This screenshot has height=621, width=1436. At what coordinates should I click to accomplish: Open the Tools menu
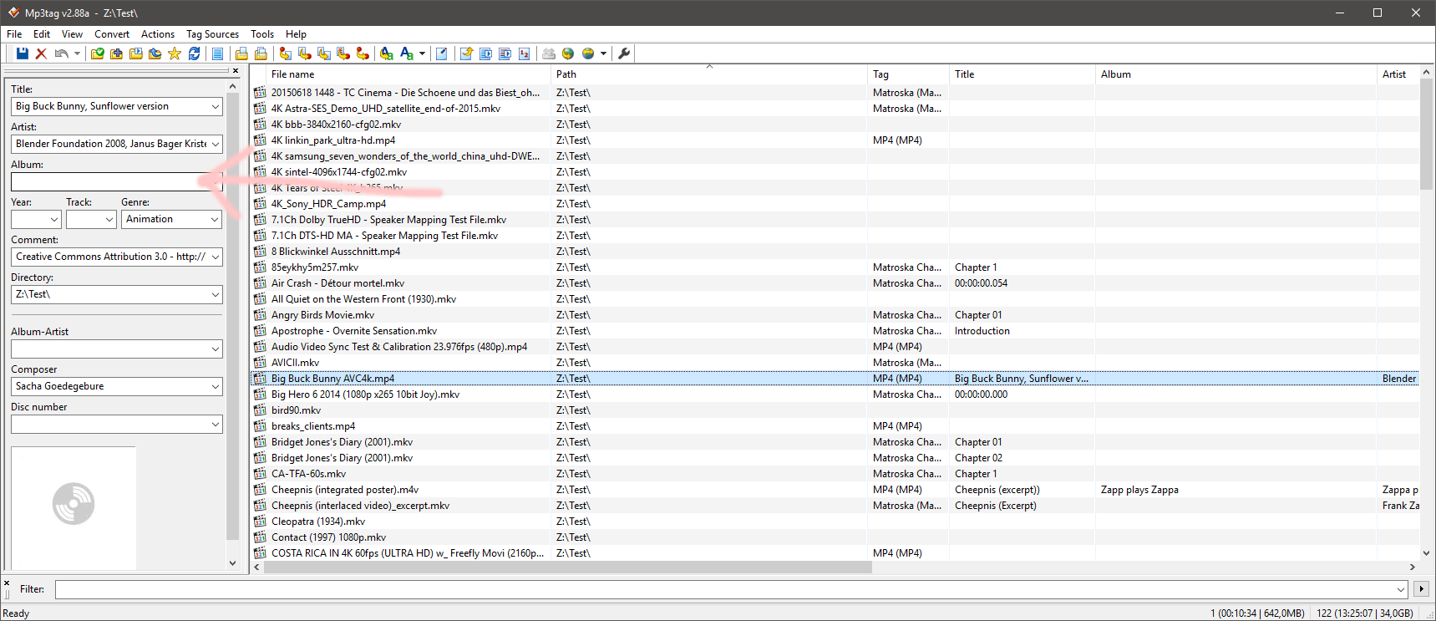pyautogui.click(x=262, y=34)
